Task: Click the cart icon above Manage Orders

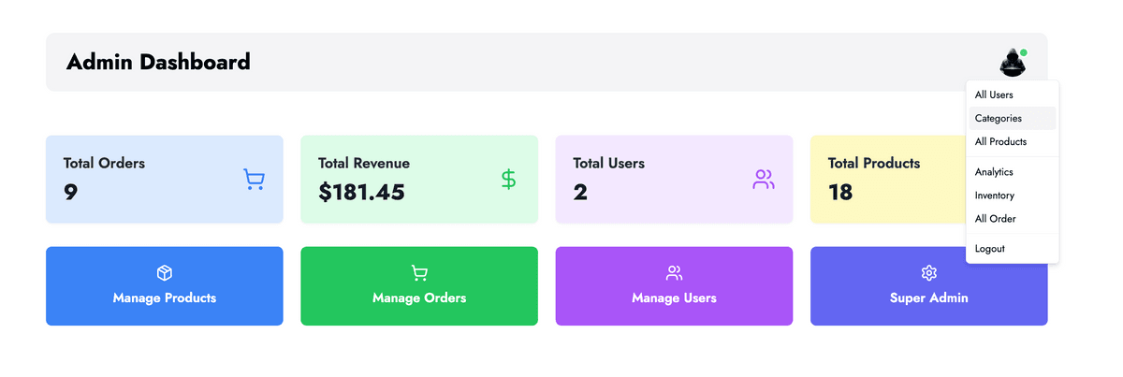Action: coord(419,273)
